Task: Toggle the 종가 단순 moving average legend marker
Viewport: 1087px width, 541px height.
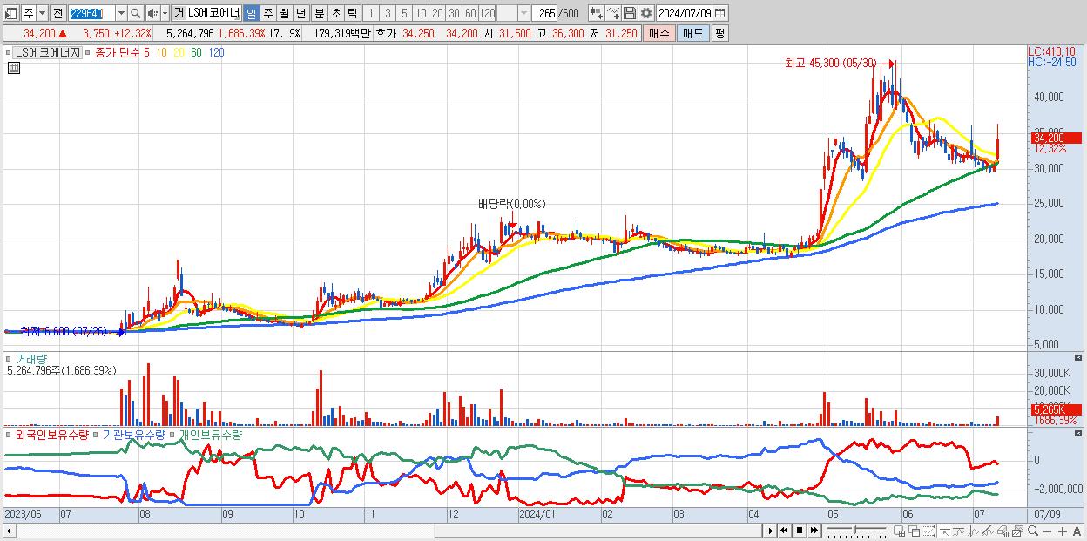Action: (x=88, y=52)
